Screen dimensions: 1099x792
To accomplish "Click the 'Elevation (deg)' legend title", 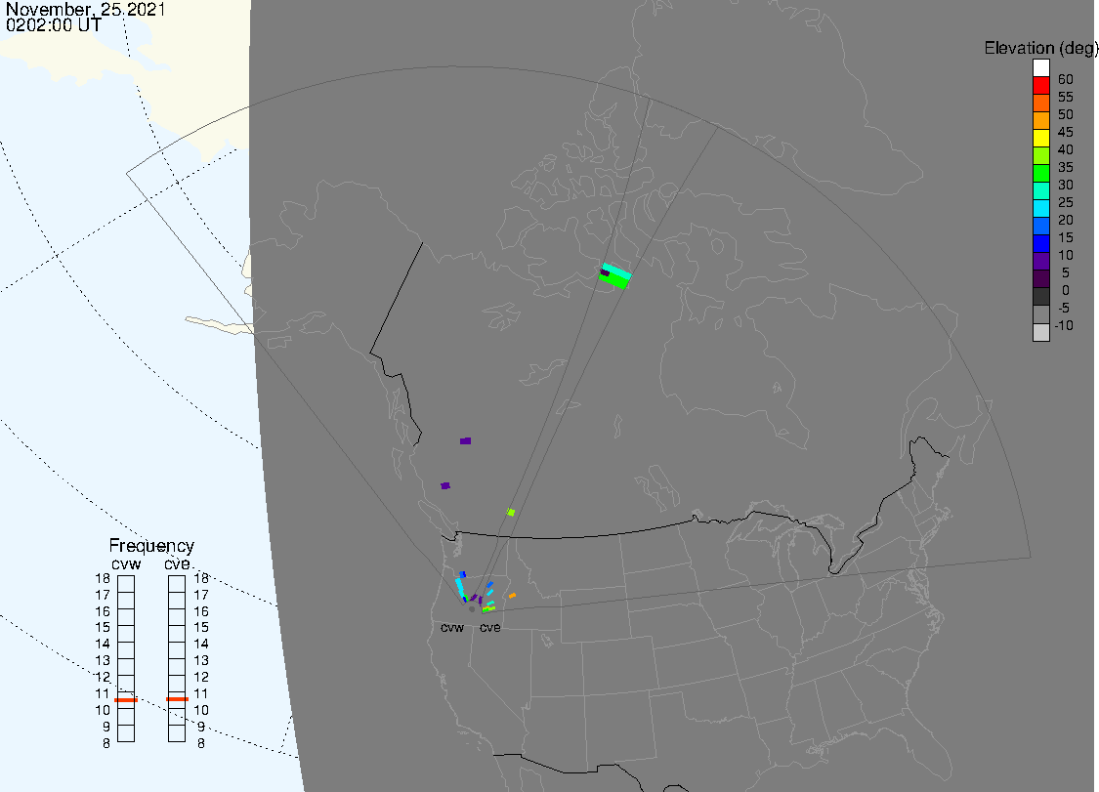I will pyautogui.click(x=1040, y=48).
